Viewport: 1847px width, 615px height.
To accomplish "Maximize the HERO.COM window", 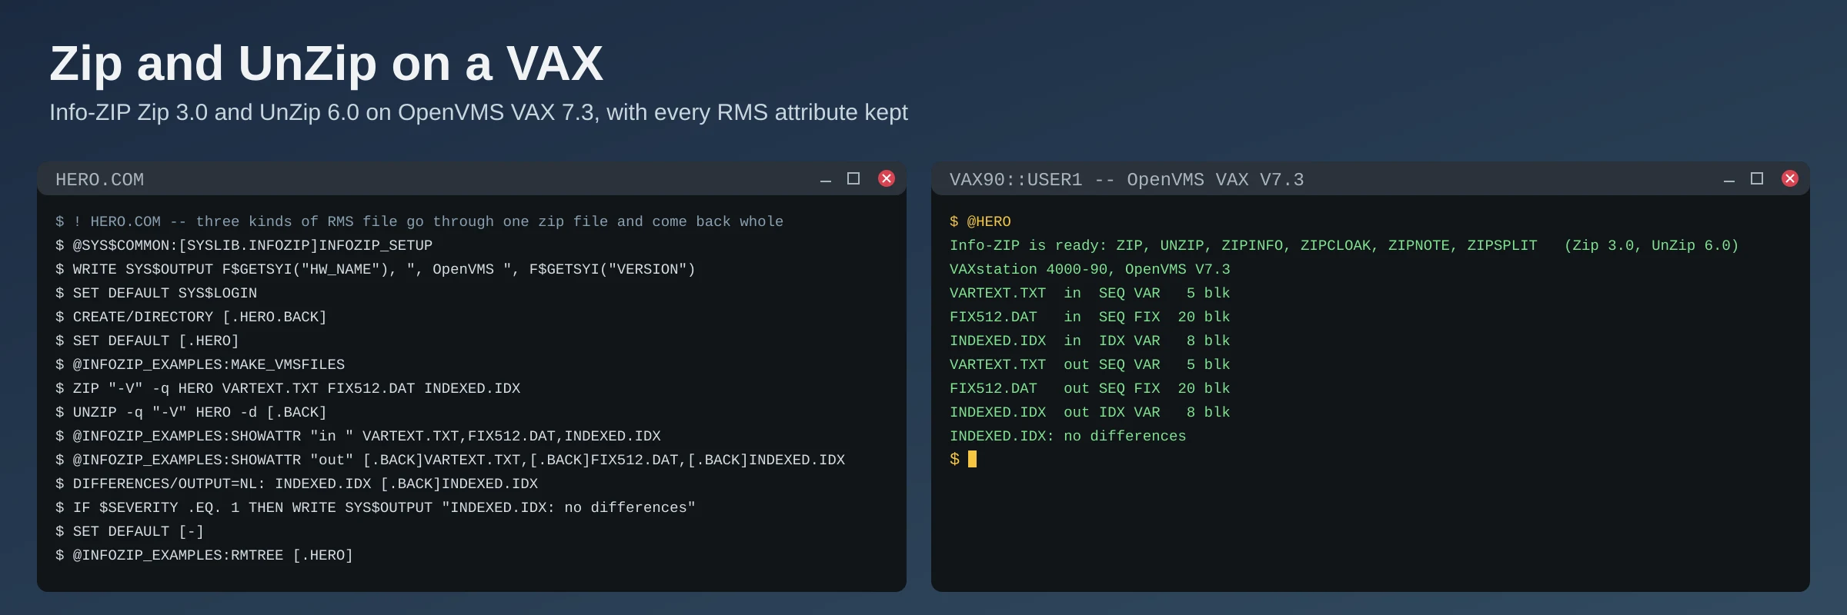I will click(853, 178).
